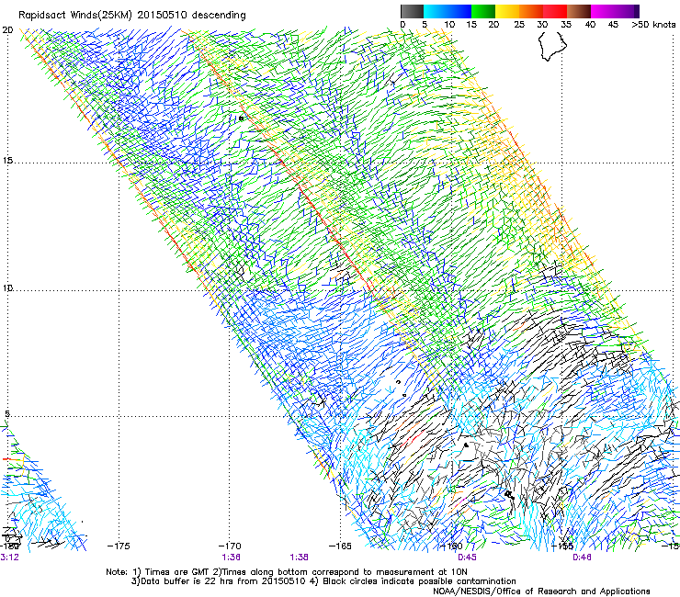Click the gray 0-5 knots legend swatch
Image resolution: width=680 pixels, height=597 pixels.
click(x=412, y=11)
